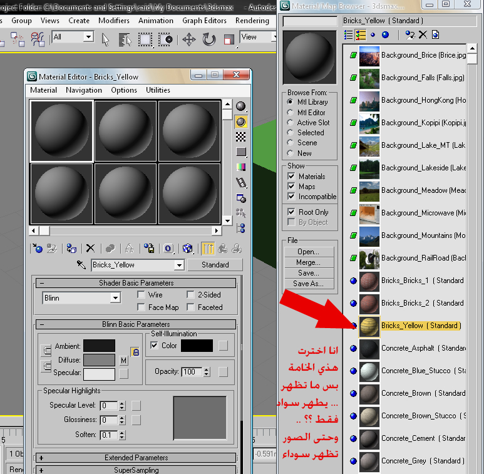
Task: Click the Merge... file button
Action: click(309, 262)
